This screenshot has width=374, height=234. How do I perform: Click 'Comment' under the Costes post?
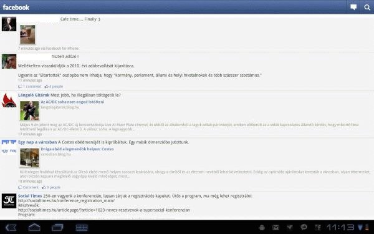28,187
